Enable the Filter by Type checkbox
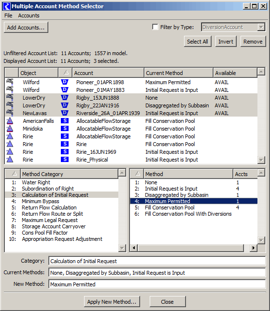This screenshot has width=270, height=311. click(x=155, y=27)
